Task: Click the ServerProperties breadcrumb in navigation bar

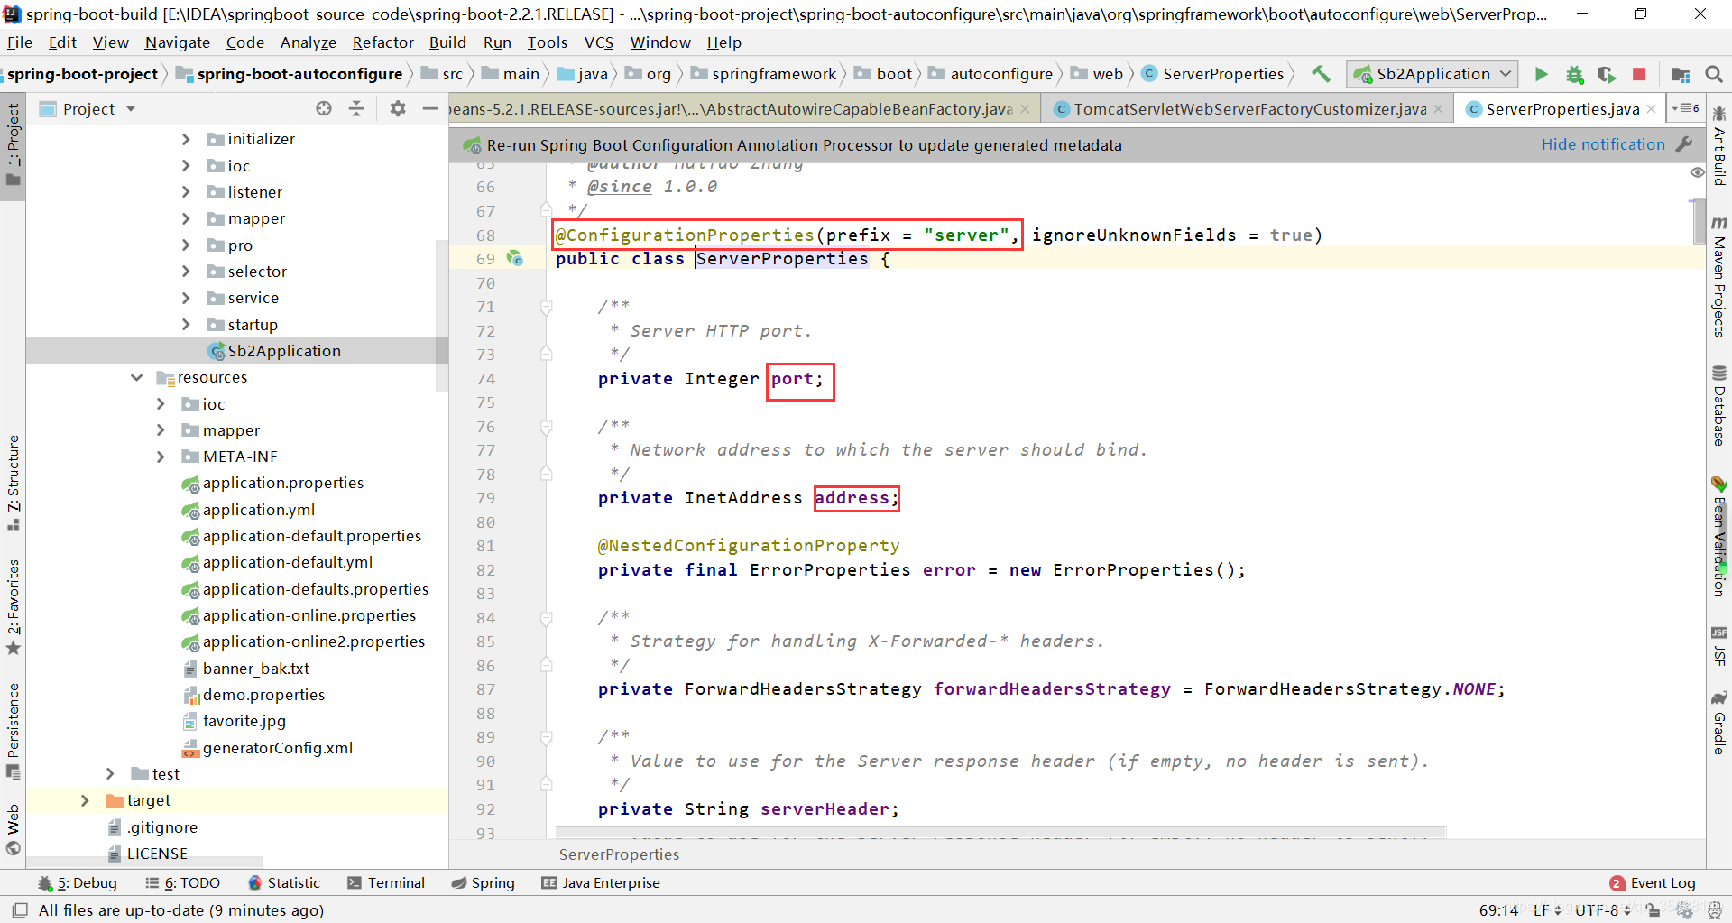Action: 1212,74
